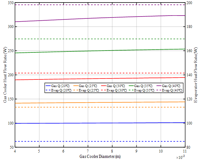Click the ×10⁻³ exponent label below the x-axis
Screen dimensions: 201x163
[x=180, y=157]
